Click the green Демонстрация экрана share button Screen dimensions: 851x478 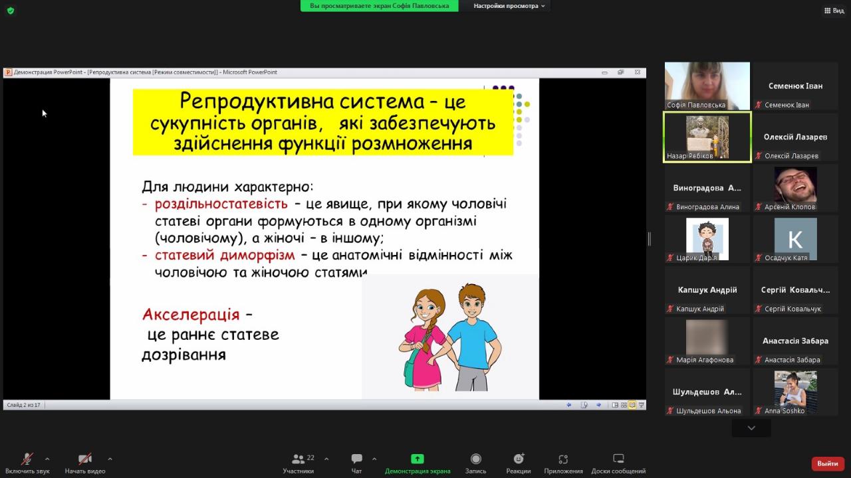[418, 463]
